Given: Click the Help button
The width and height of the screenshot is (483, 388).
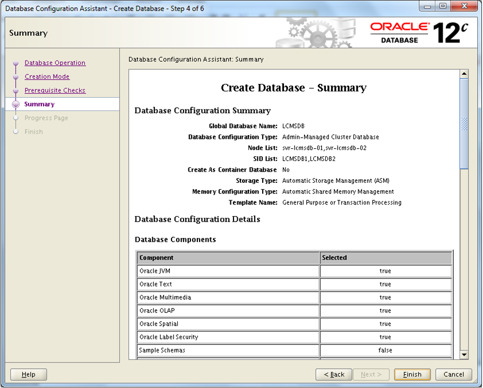Looking at the screenshot, I should [x=28, y=374].
